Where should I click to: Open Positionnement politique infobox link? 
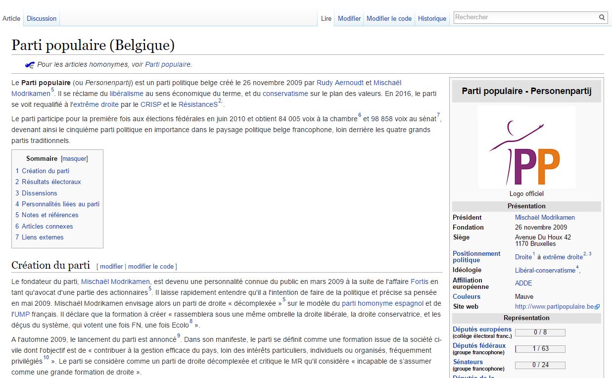[x=476, y=257]
